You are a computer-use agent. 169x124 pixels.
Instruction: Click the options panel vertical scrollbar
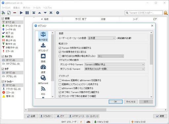(x=151, y=49)
